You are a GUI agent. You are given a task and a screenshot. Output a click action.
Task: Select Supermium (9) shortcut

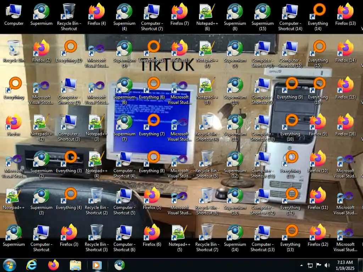235,54
